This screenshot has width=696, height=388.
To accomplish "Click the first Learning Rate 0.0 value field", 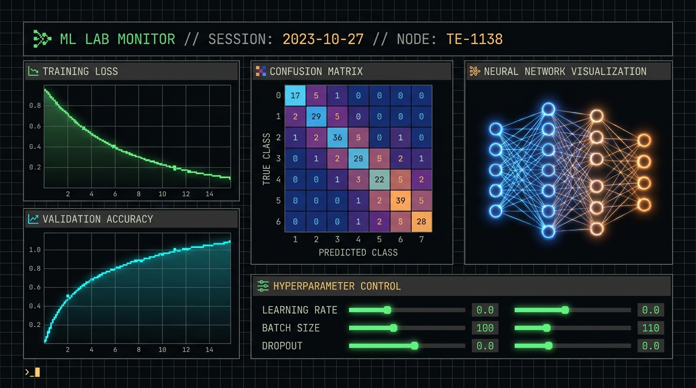I will [485, 310].
